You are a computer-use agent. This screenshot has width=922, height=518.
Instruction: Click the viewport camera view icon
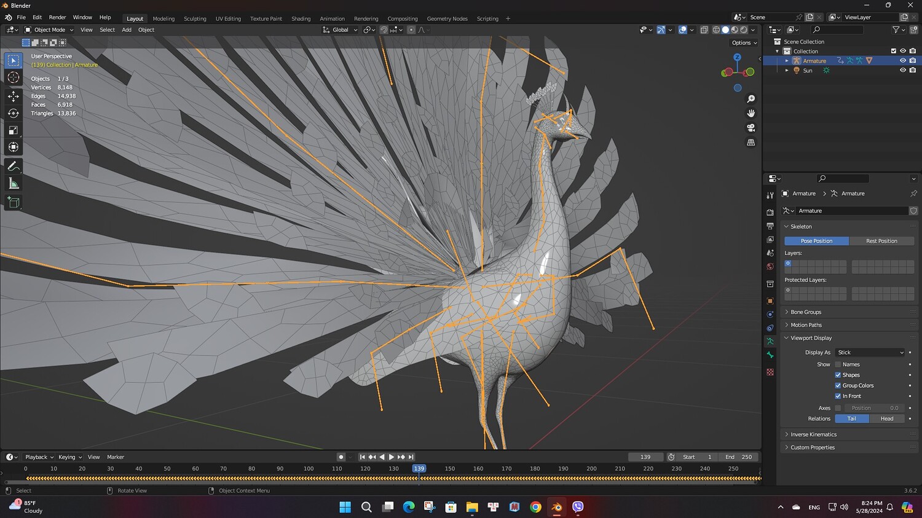coord(751,128)
